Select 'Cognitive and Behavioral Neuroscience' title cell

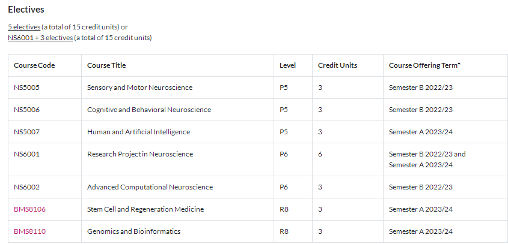pyautogui.click(x=149, y=110)
